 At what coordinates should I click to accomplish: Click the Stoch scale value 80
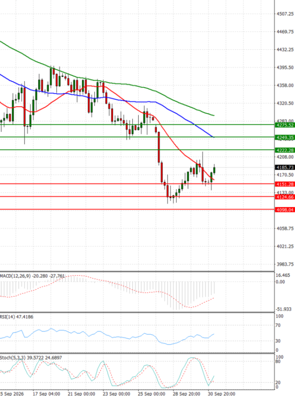[x=278, y=362]
